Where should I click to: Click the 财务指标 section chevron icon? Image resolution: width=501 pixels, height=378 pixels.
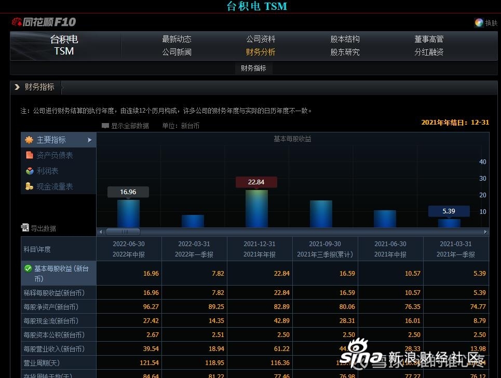(x=17, y=87)
